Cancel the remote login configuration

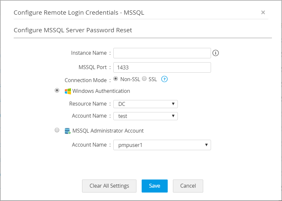tap(188, 186)
